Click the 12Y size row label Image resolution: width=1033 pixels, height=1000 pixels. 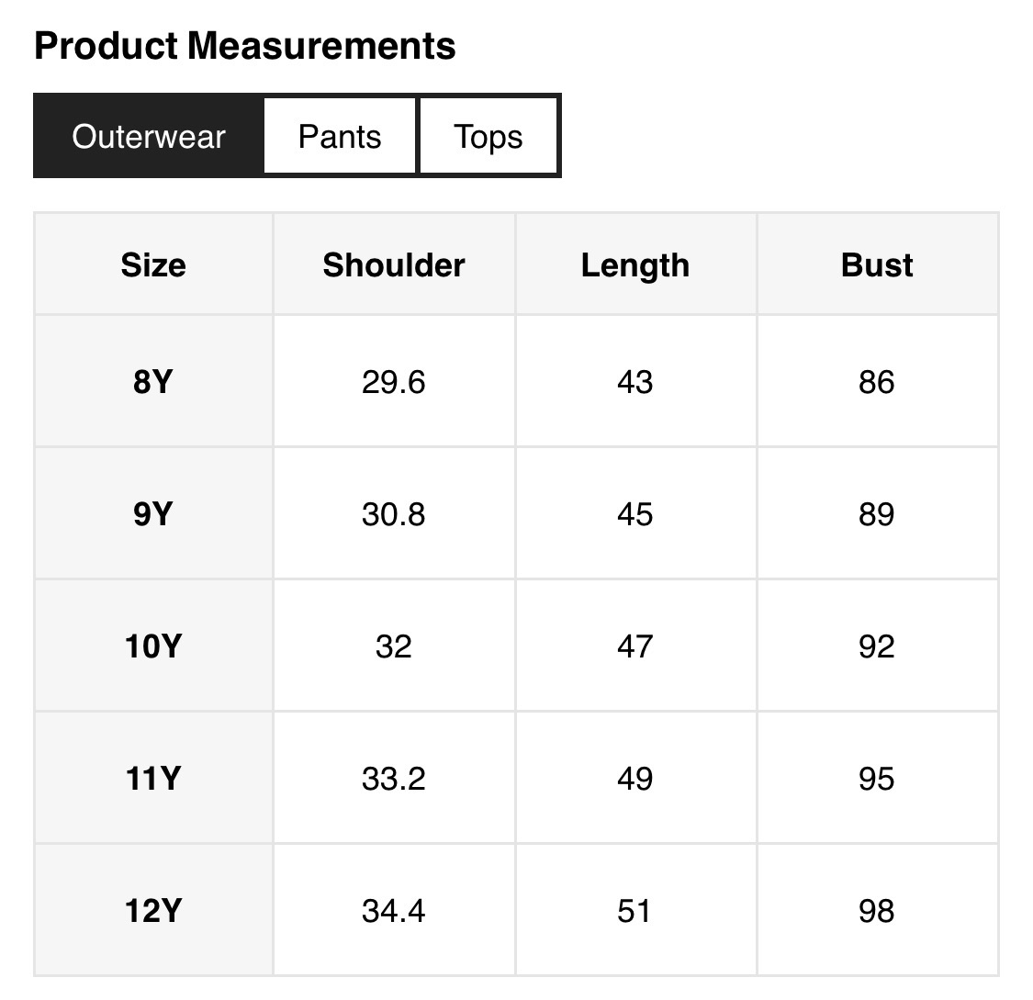click(153, 911)
